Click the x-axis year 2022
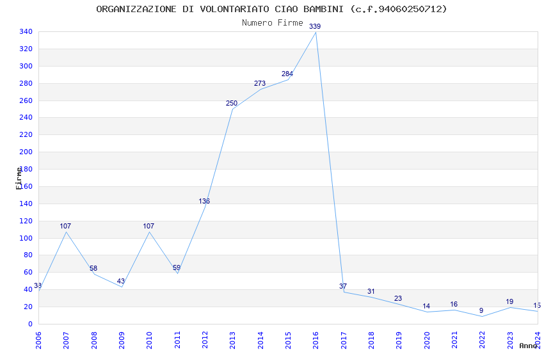The width and height of the screenshot is (544, 352). [483, 340]
